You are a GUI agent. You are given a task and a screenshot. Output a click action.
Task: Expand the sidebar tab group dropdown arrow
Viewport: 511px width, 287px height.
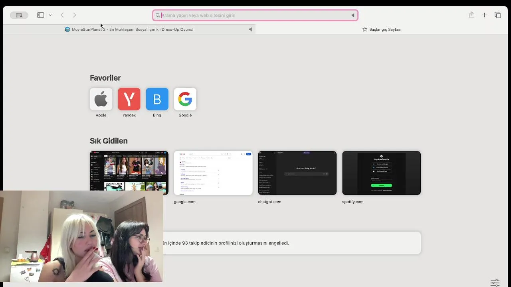click(50, 15)
